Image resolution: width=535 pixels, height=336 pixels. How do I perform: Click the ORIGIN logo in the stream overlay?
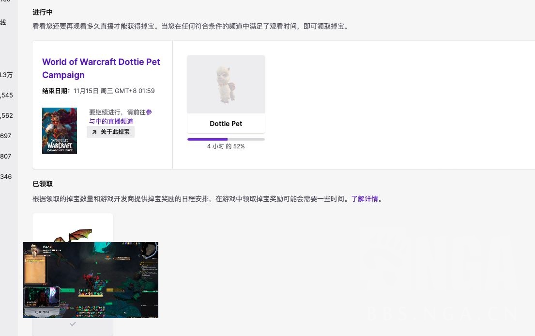pos(44,312)
